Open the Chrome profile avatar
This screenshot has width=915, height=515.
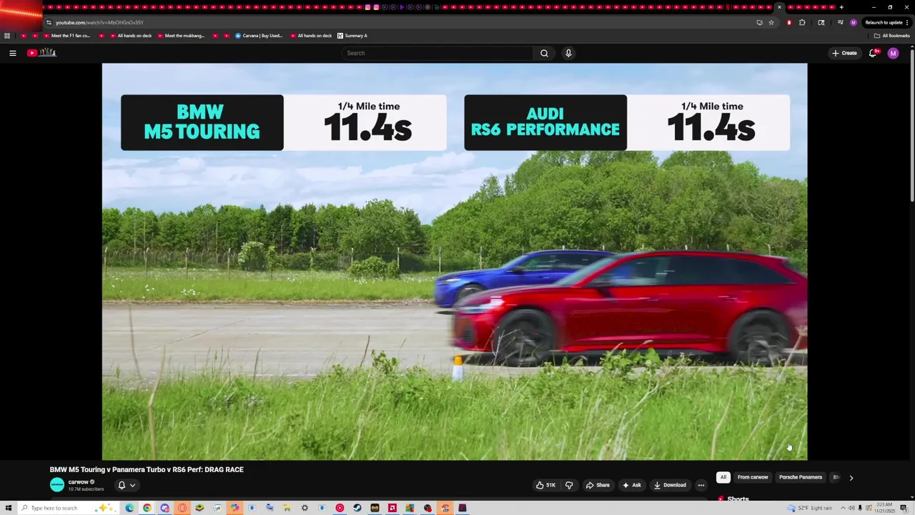pyautogui.click(x=853, y=22)
